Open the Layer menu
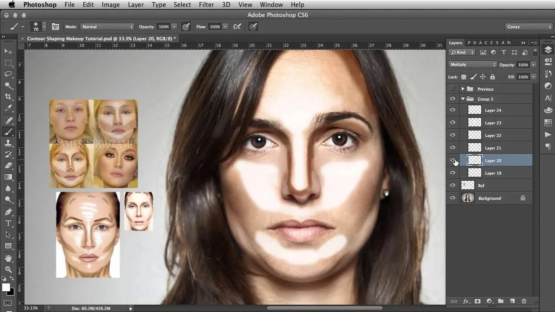This screenshot has height=312, width=555. [x=136, y=5]
